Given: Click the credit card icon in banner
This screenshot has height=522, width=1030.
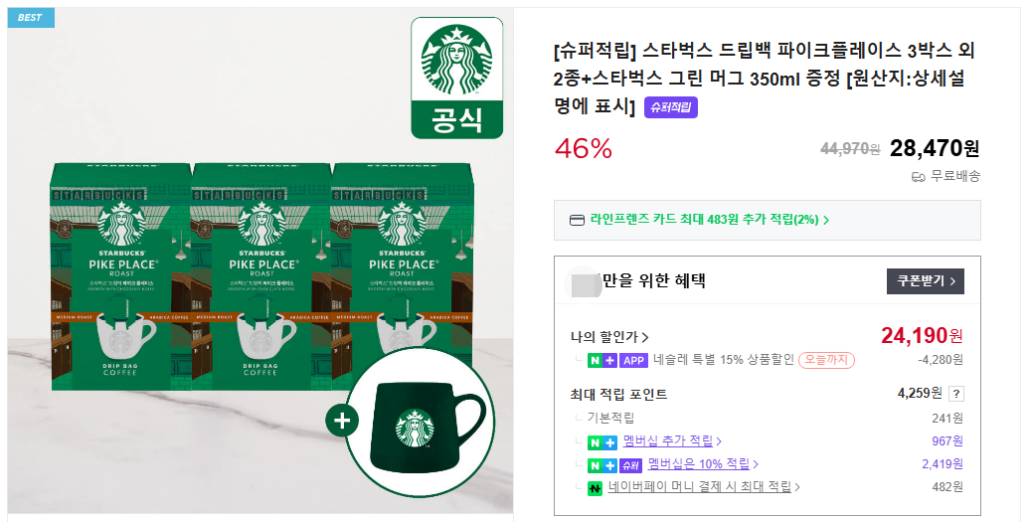Looking at the screenshot, I should (577, 220).
